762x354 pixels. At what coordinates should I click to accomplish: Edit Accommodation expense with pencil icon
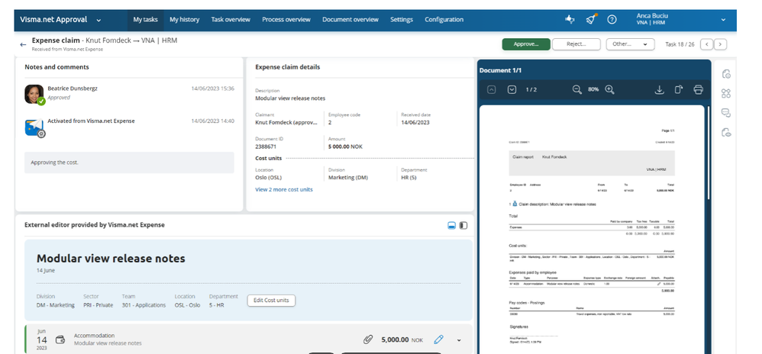pyautogui.click(x=439, y=340)
